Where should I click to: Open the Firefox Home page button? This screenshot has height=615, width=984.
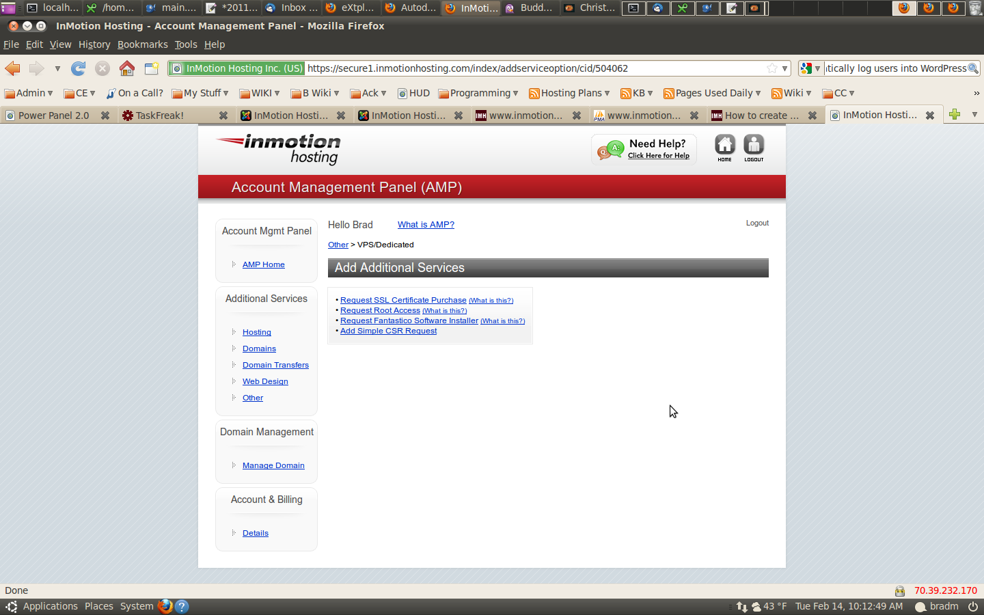(x=127, y=68)
